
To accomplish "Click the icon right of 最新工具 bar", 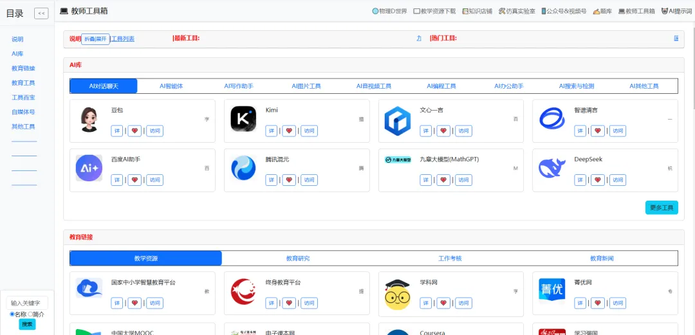I will pyautogui.click(x=419, y=39).
